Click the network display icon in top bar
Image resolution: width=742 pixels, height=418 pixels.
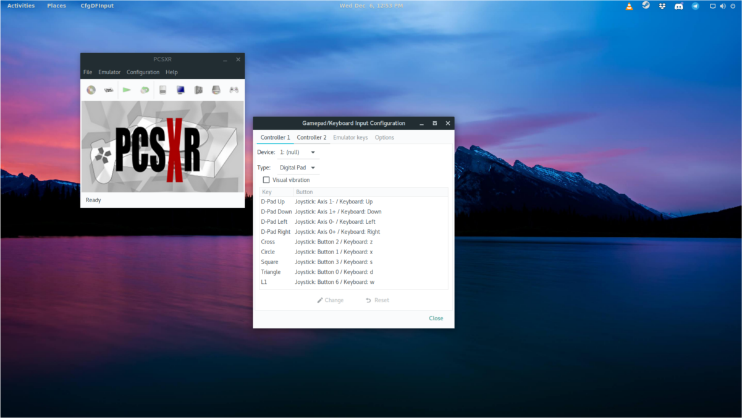(712, 6)
